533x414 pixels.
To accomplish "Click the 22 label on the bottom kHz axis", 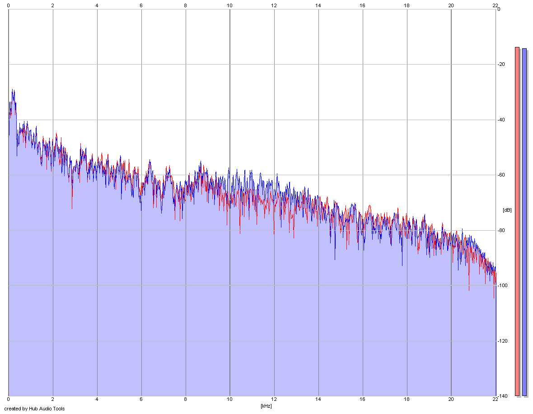I will pyautogui.click(x=495, y=400).
